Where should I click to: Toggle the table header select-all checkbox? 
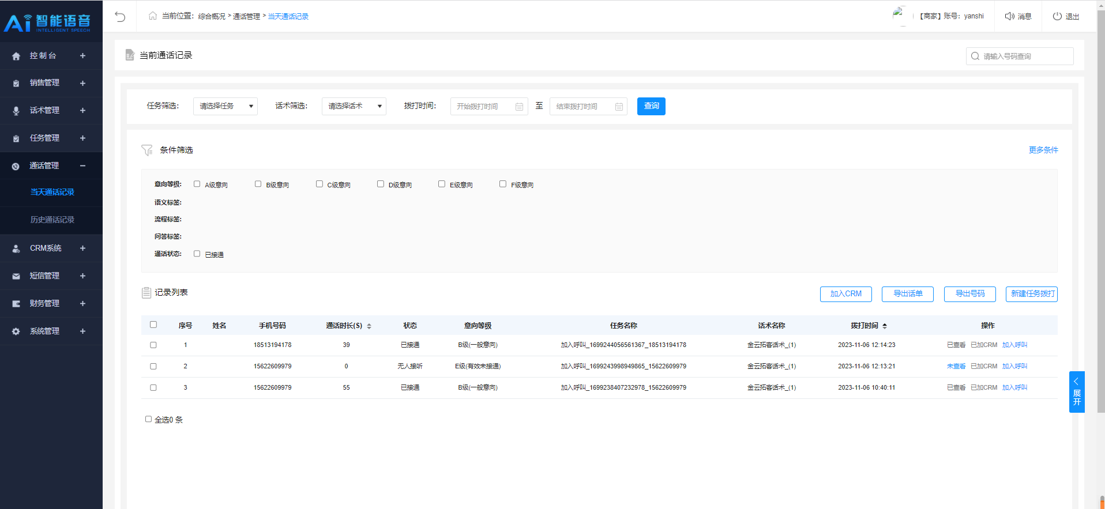tap(153, 325)
